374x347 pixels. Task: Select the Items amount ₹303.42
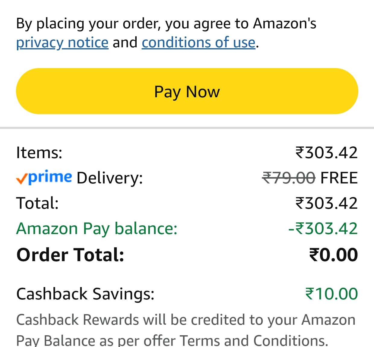[326, 152]
